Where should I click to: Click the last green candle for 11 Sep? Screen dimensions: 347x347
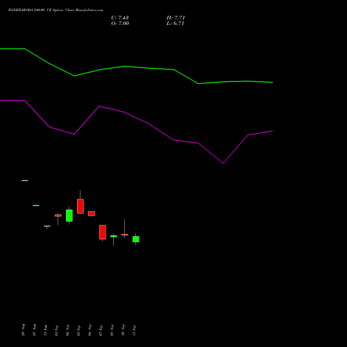click(x=136, y=239)
